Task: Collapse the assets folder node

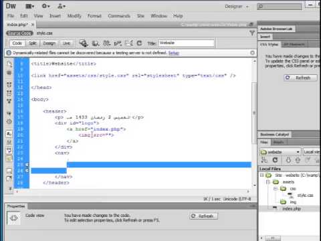Action: pyautogui.click(x=268, y=182)
